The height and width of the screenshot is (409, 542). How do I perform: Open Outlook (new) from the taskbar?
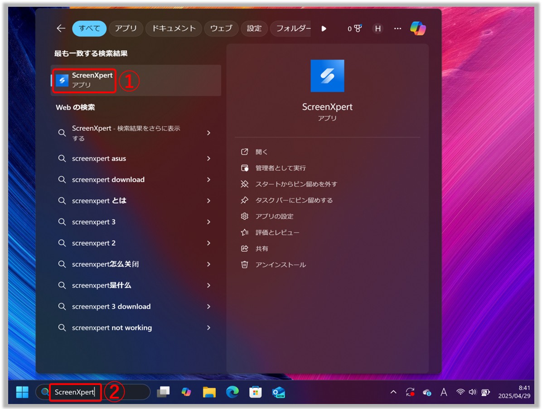point(279,392)
